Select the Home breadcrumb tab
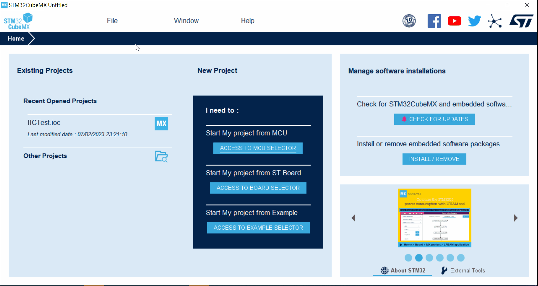 [x=16, y=39]
